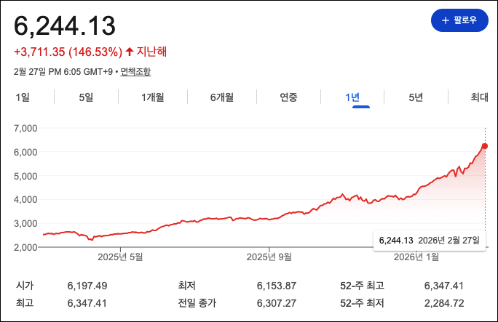Click the chart tooltip showing 2026년 2월 27일

(430, 241)
